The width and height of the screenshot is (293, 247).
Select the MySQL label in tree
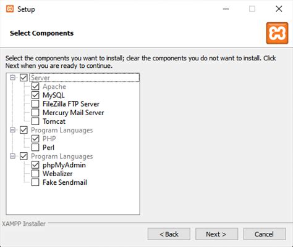[x=54, y=95]
